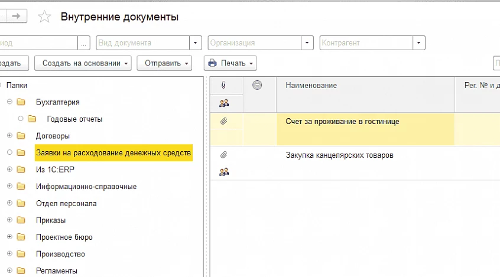Select the Отдел персонала folder
This screenshot has width=500, height=277.
(66, 203)
